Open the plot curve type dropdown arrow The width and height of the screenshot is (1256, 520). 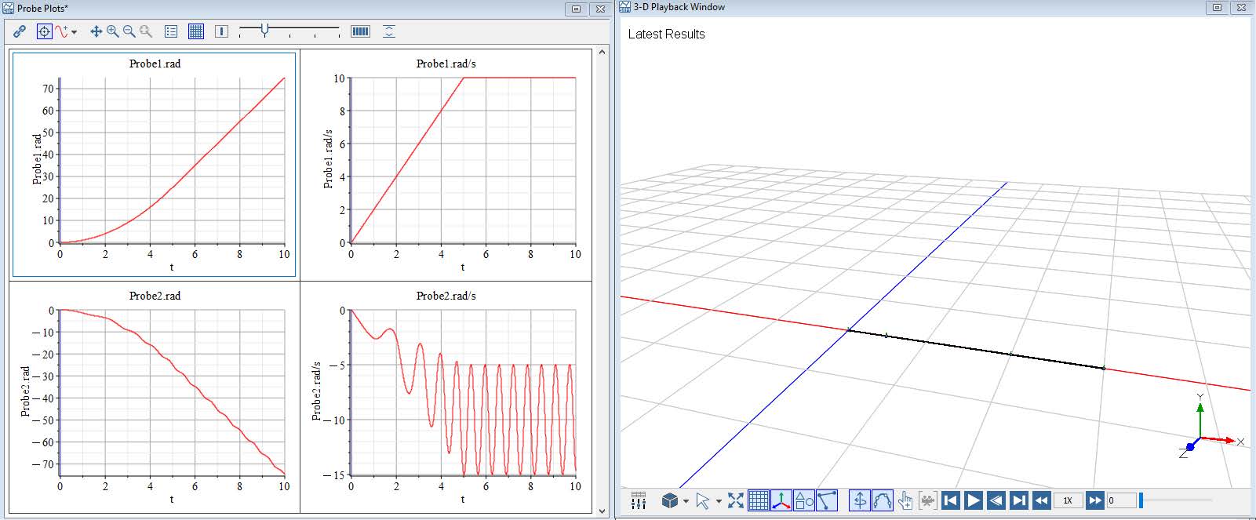[x=75, y=32]
